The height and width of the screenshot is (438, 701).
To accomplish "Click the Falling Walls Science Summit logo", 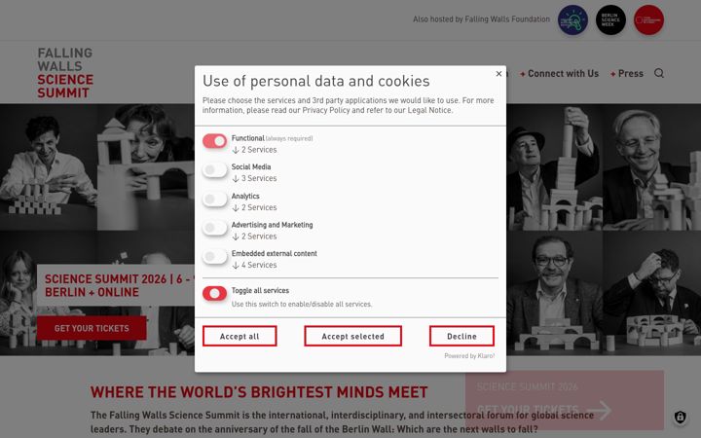I will tap(65, 73).
